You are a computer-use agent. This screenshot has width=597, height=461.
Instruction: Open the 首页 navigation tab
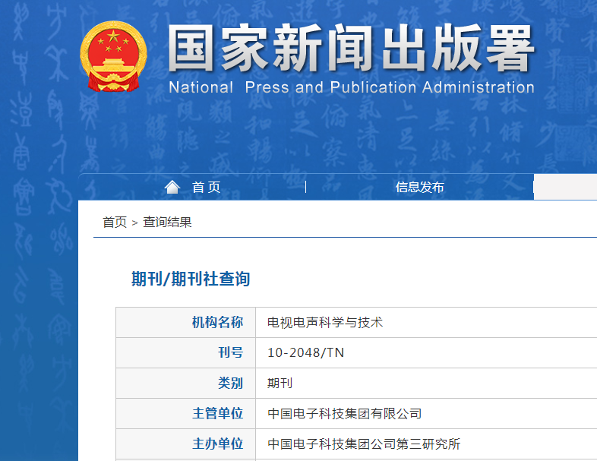click(206, 188)
